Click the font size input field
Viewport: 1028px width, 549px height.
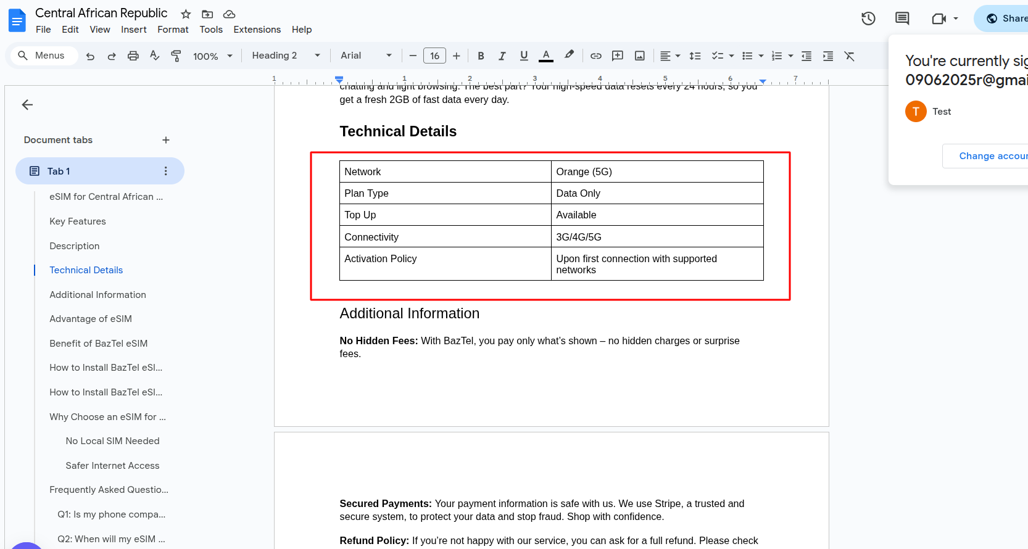(434, 56)
